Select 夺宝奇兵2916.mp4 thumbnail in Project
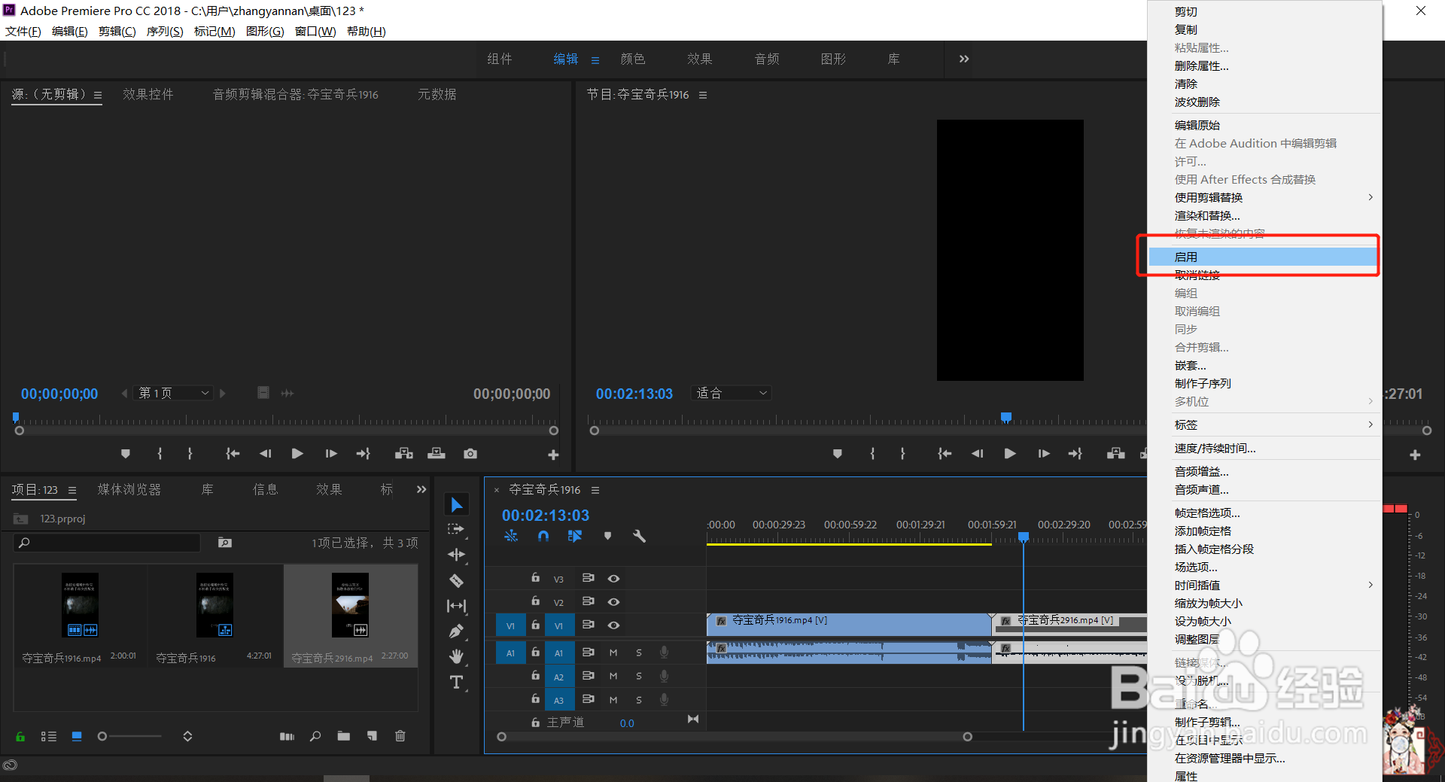 (351, 605)
